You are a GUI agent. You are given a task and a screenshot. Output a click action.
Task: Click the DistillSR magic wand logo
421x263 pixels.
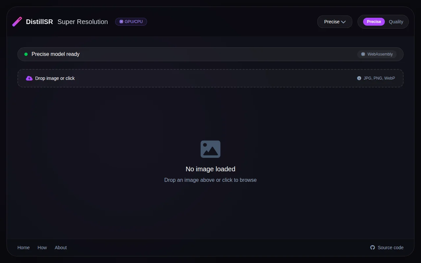click(17, 22)
